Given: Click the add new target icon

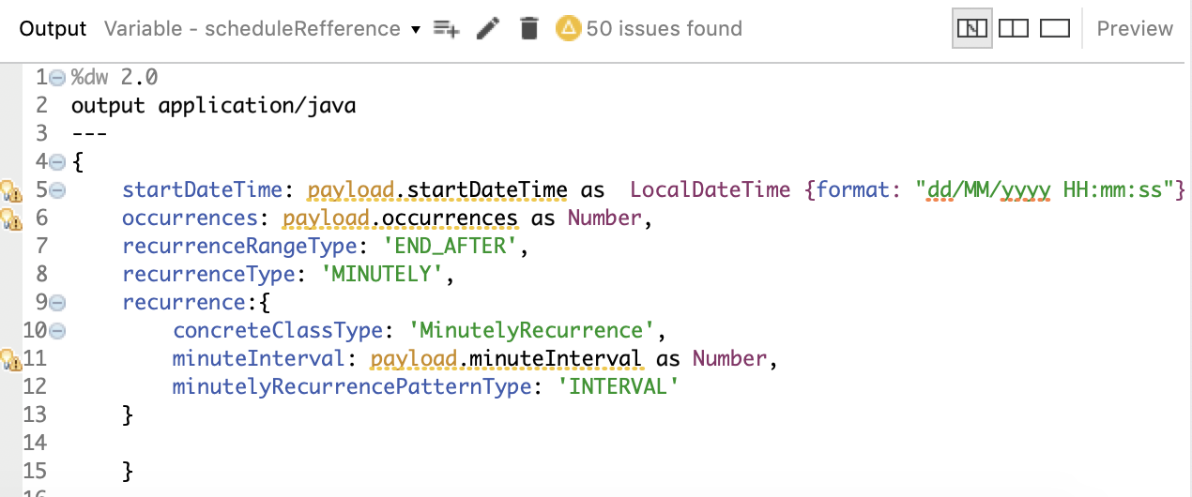Looking at the screenshot, I should [446, 29].
